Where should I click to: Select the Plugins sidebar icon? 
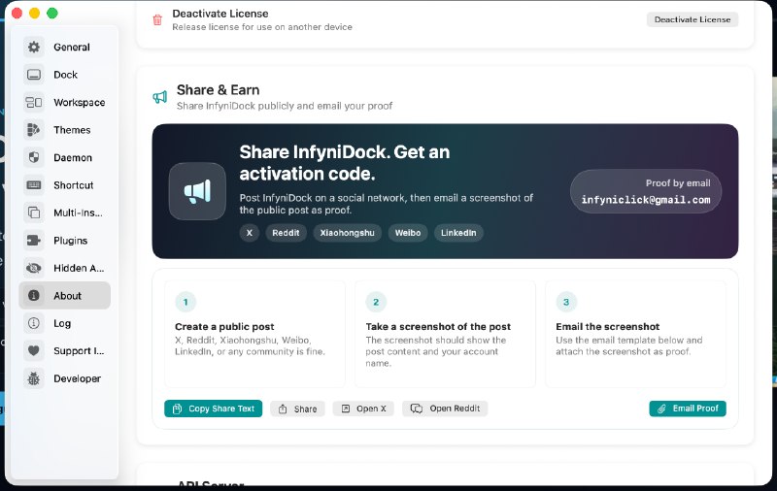[34, 241]
